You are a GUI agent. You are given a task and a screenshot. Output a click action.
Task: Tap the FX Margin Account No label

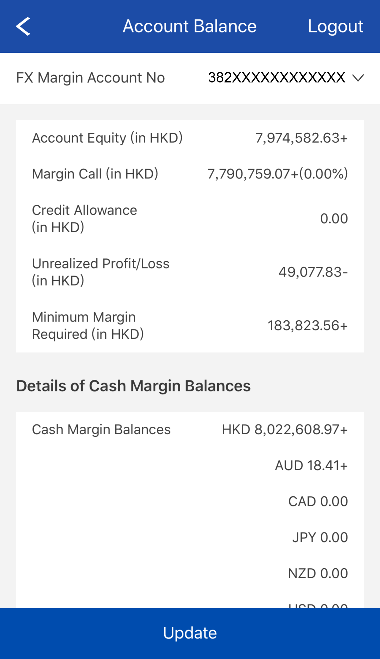[91, 78]
